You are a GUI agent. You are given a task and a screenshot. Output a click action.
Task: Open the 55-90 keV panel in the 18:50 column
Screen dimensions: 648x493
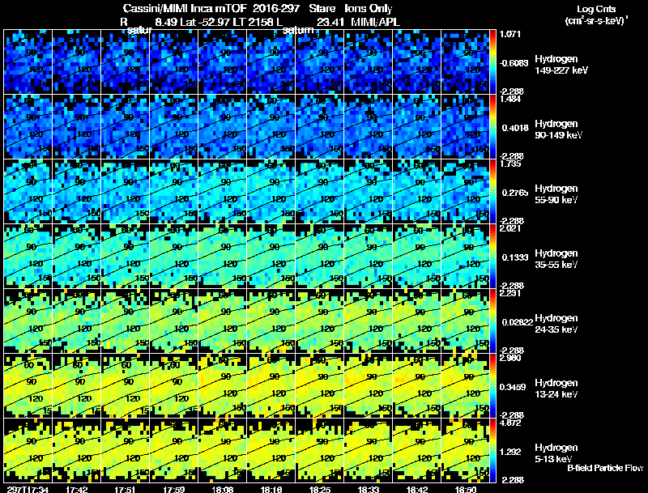click(465, 191)
